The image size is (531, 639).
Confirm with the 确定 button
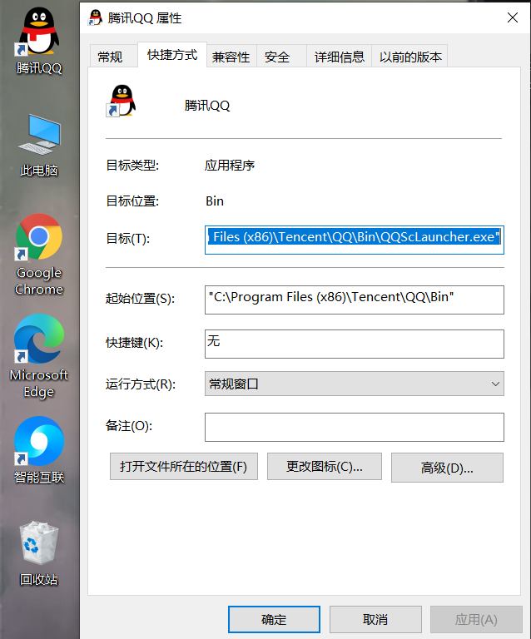click(x=274, y=619)
